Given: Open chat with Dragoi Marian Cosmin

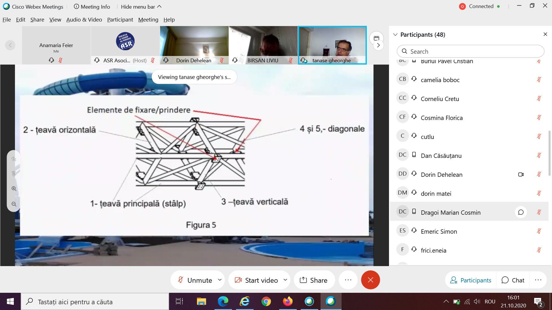Looking at the screenshot, I should pos(521,212).
